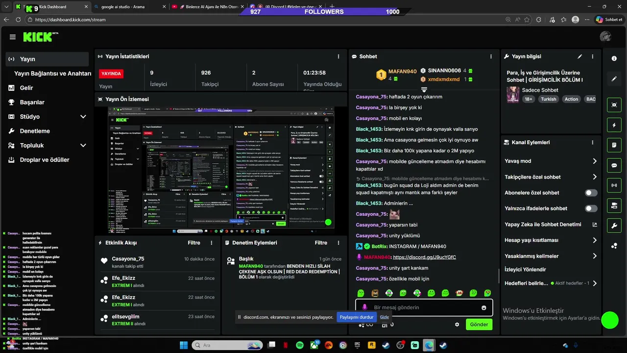
Task: Select the chat panel scrollbar
Action: [499, 276]
